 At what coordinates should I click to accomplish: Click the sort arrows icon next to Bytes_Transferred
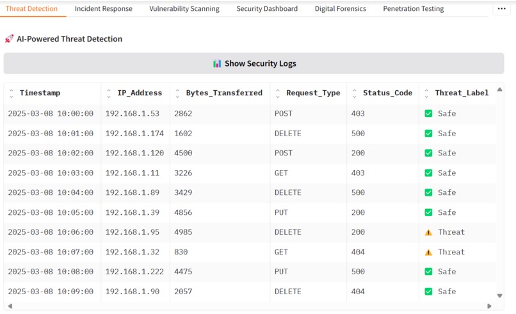click(x=178, y=93)
